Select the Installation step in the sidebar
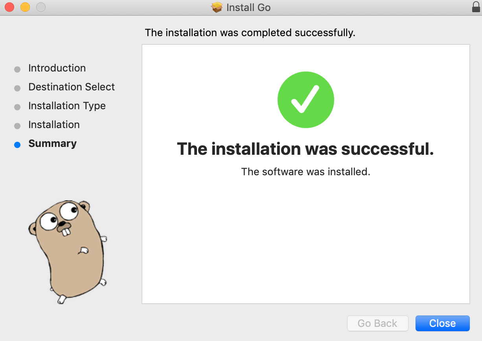 54,125
